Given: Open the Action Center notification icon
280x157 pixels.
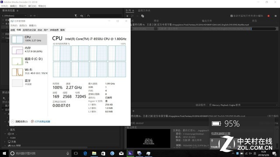Looking at the screenshot, I should click(274, 154).
